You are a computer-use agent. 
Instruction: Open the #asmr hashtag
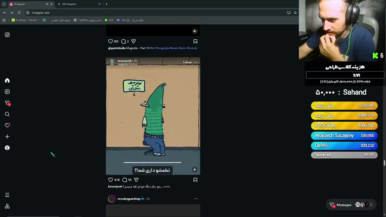coord(182,48)
